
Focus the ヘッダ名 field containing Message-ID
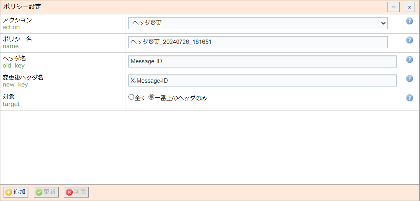262,61
